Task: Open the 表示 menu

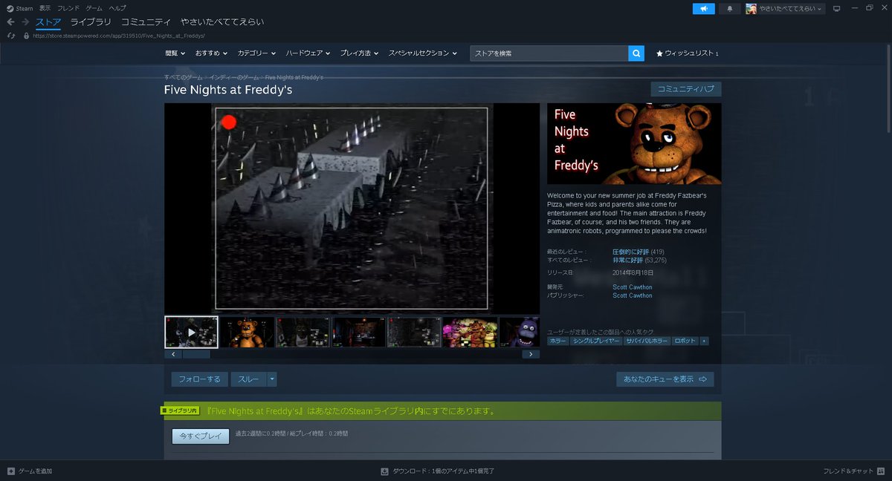Action: click(x=45, y=7)
